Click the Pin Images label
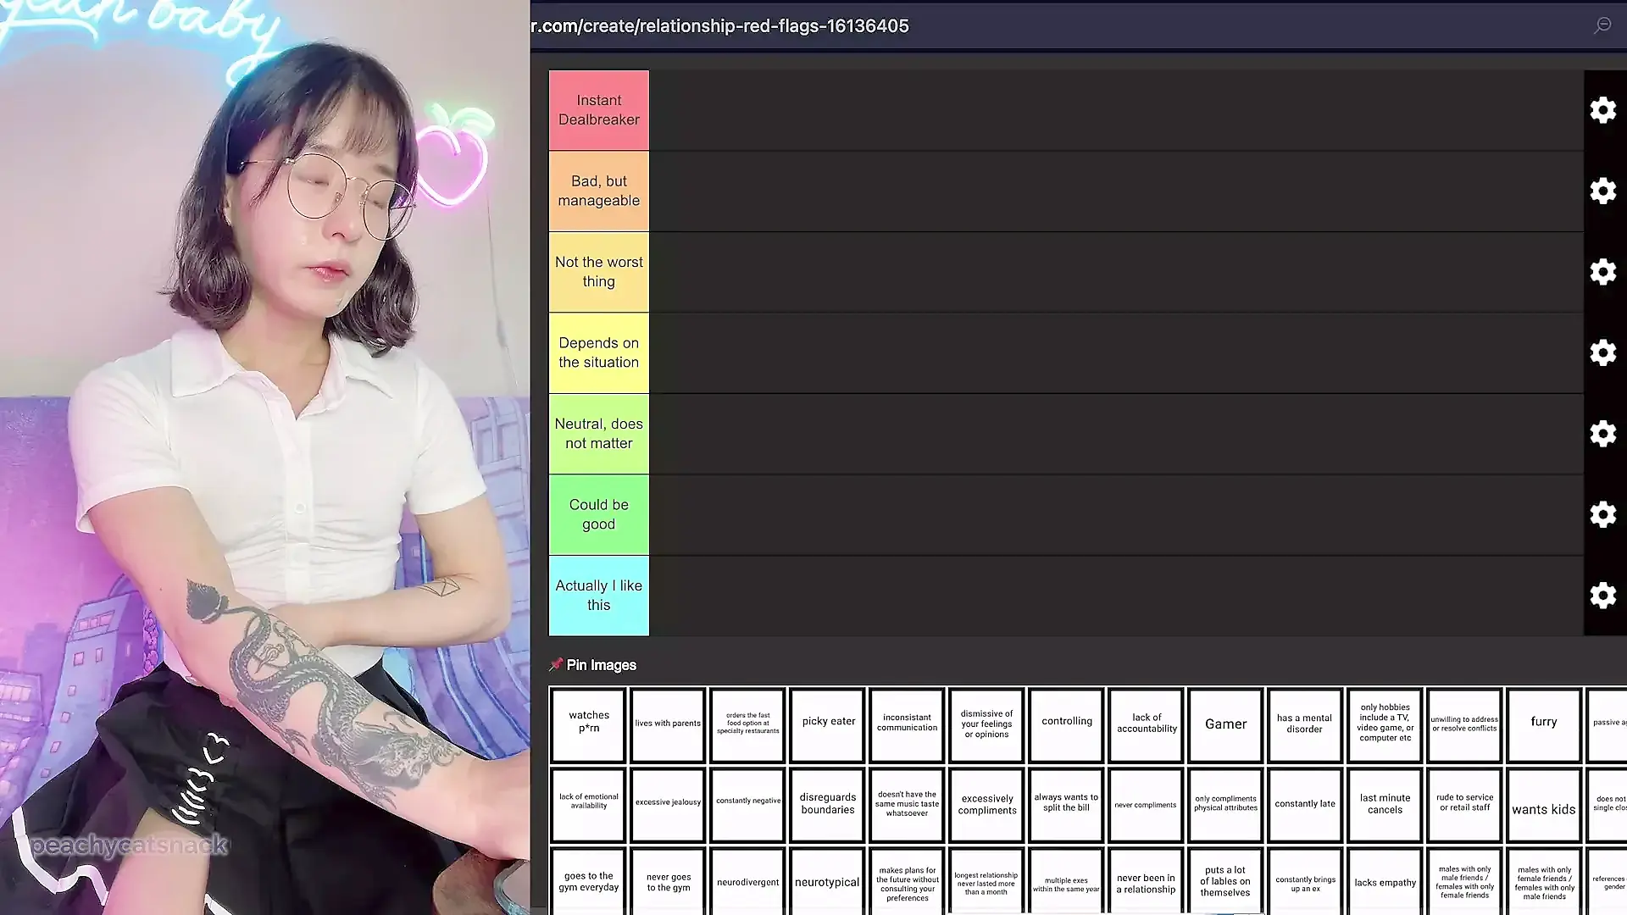 (602, 665)
